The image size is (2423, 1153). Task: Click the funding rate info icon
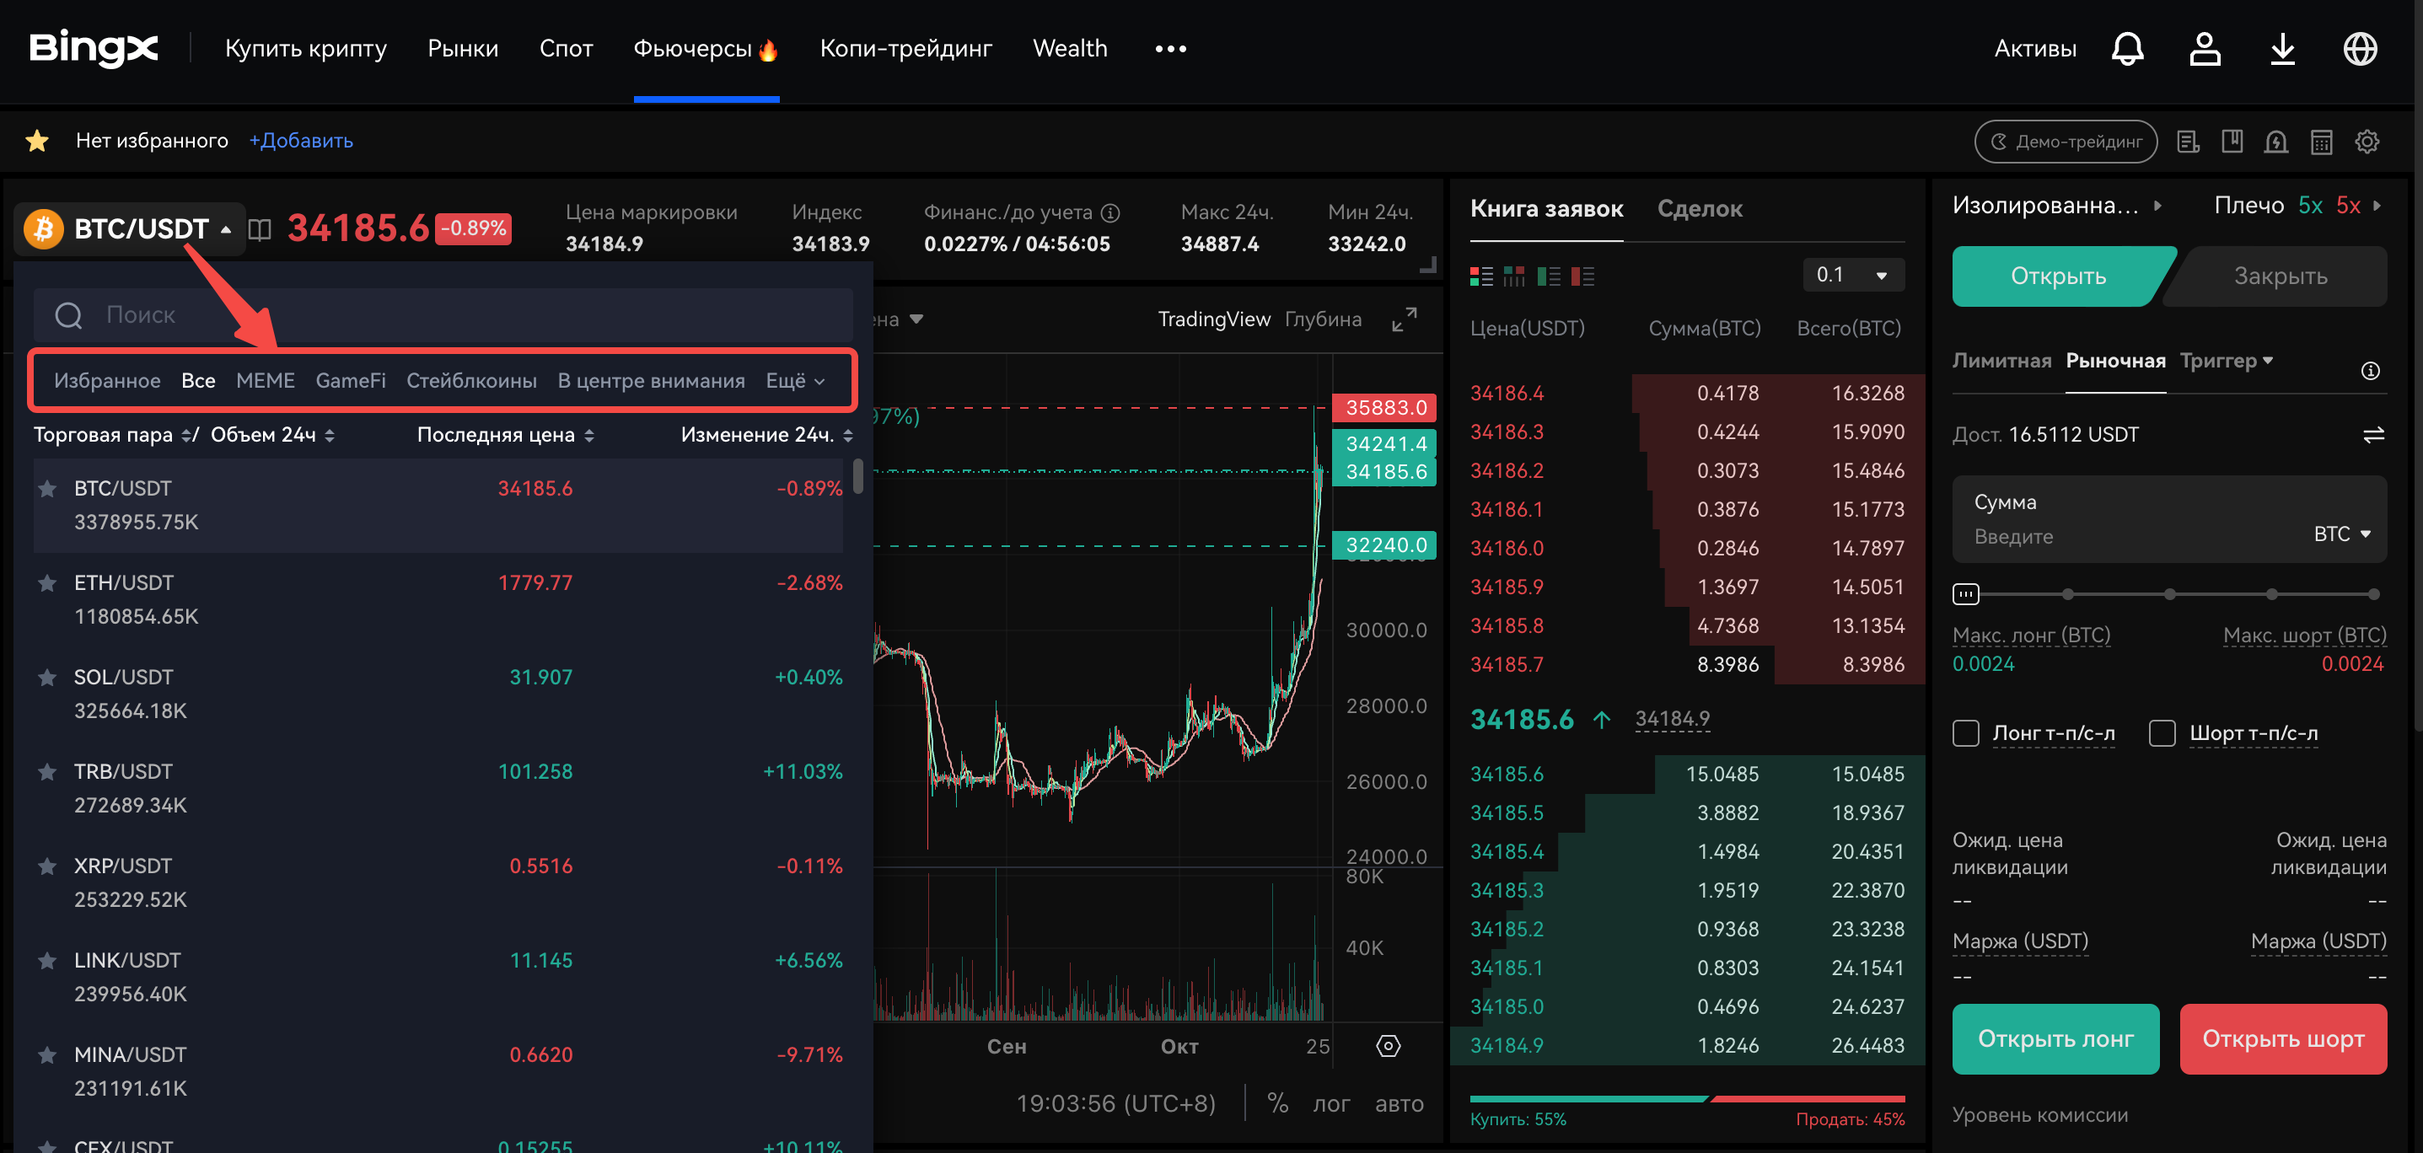point(1110,213)
